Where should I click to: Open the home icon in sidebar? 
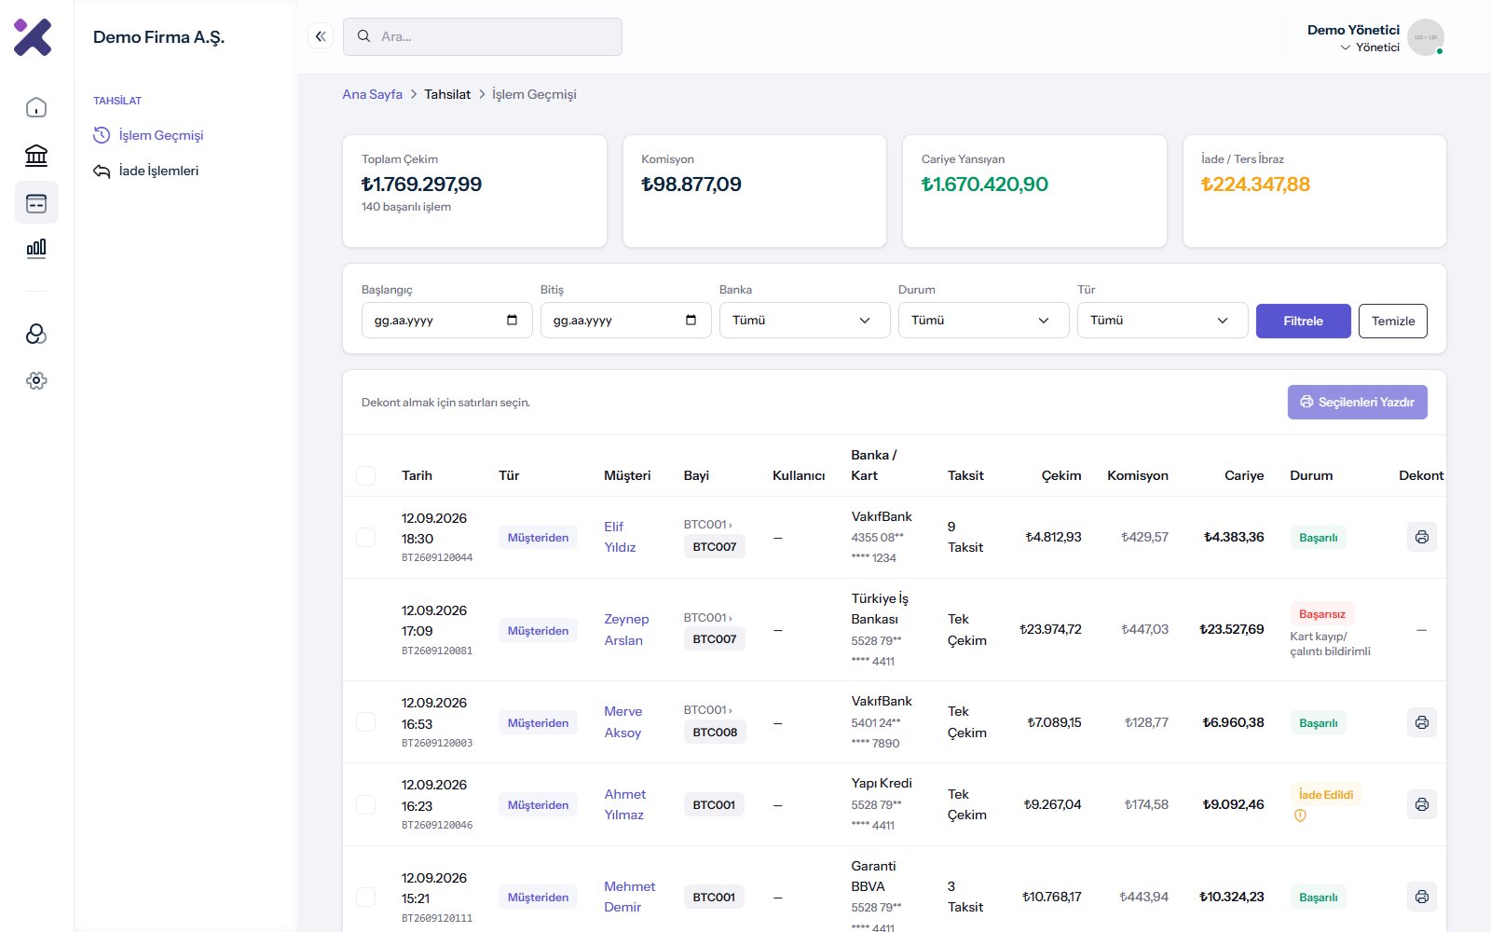[36, 107]
